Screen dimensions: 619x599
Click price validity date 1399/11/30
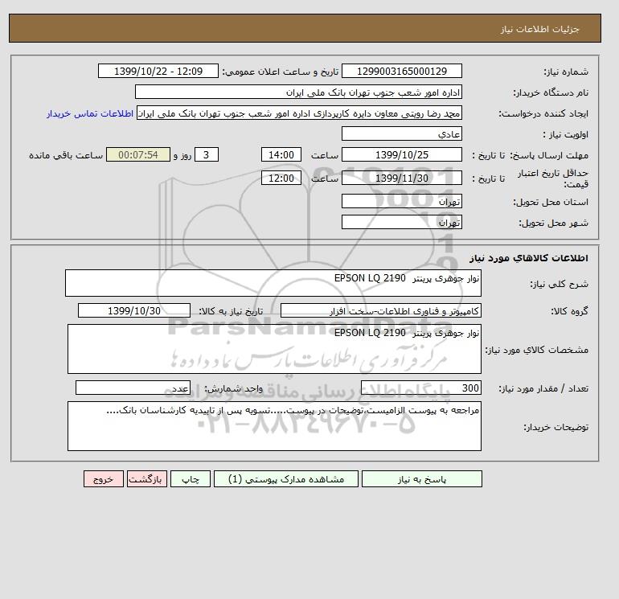[401, 178]
